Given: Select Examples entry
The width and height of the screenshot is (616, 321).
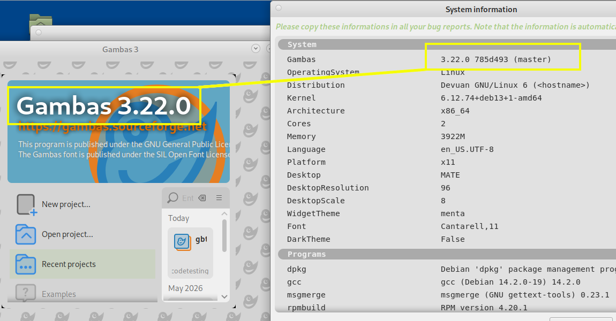Looking at the screenshot, I should click(82, 292).
